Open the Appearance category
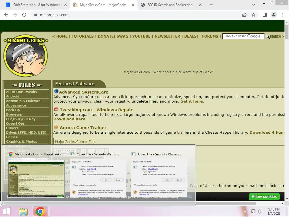The image size is (289, 217). click(27, 105)
